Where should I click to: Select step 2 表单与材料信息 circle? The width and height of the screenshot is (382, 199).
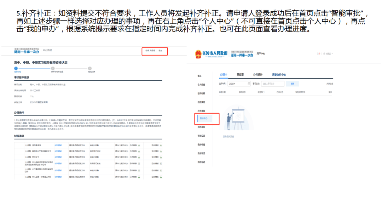tap(53, 69)
